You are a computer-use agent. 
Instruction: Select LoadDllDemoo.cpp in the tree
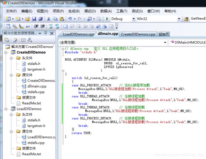[x=39, y=137]
